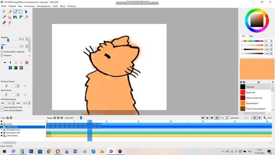
Task: Open the palette view options menu icon
Action: [x=259, y=82]
